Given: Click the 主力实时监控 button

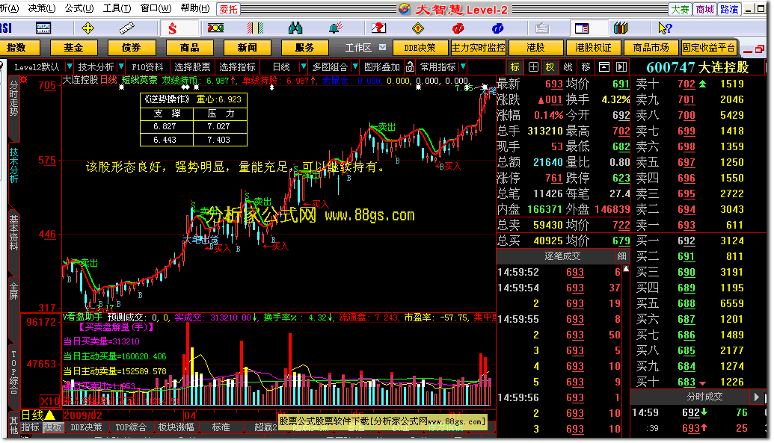Looking at the screenshot, I should click(479, 47).
